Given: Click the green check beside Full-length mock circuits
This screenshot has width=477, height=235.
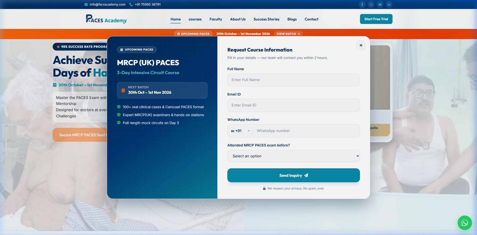Looking at the screenshot, I should click(119, 123).
